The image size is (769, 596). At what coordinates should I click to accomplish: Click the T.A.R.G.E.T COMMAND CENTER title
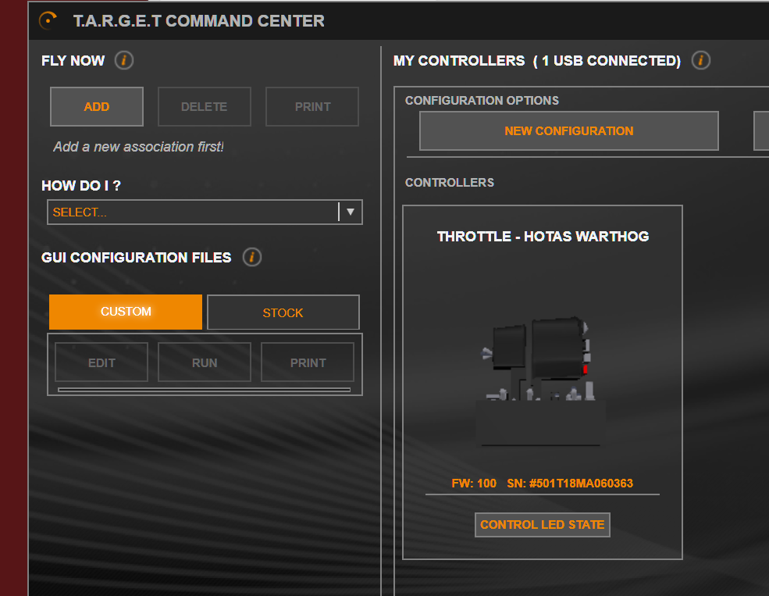pos(198,20)
